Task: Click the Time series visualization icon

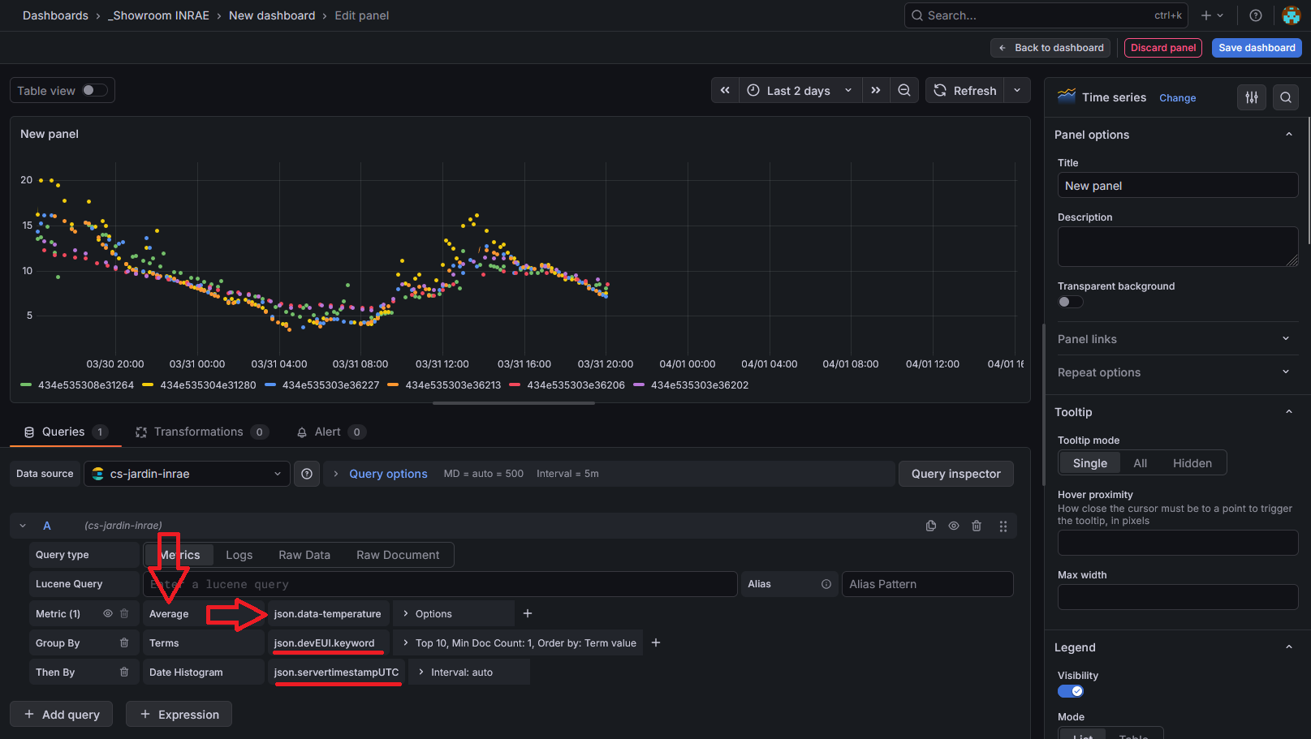Action: click(x=1067, y=97)
